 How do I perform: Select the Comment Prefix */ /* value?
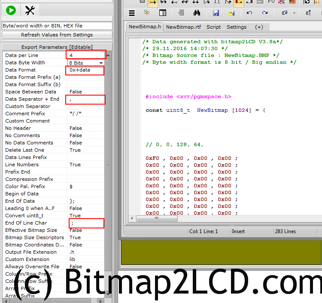click(x=85, y=114)
